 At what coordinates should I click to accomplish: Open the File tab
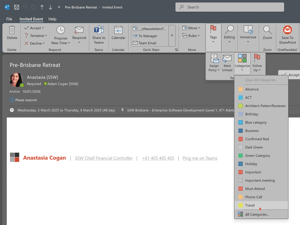point(9,19)
